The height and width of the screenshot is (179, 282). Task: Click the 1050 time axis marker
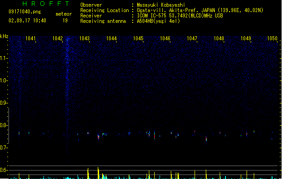pos(272,38)
